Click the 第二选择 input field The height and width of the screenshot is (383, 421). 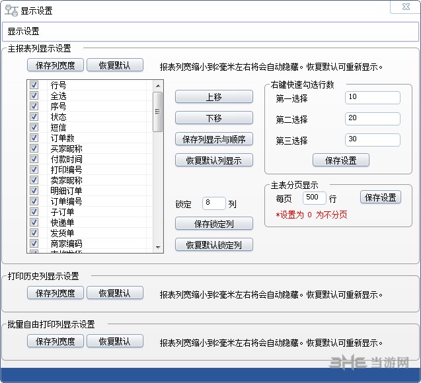point(372,119)
